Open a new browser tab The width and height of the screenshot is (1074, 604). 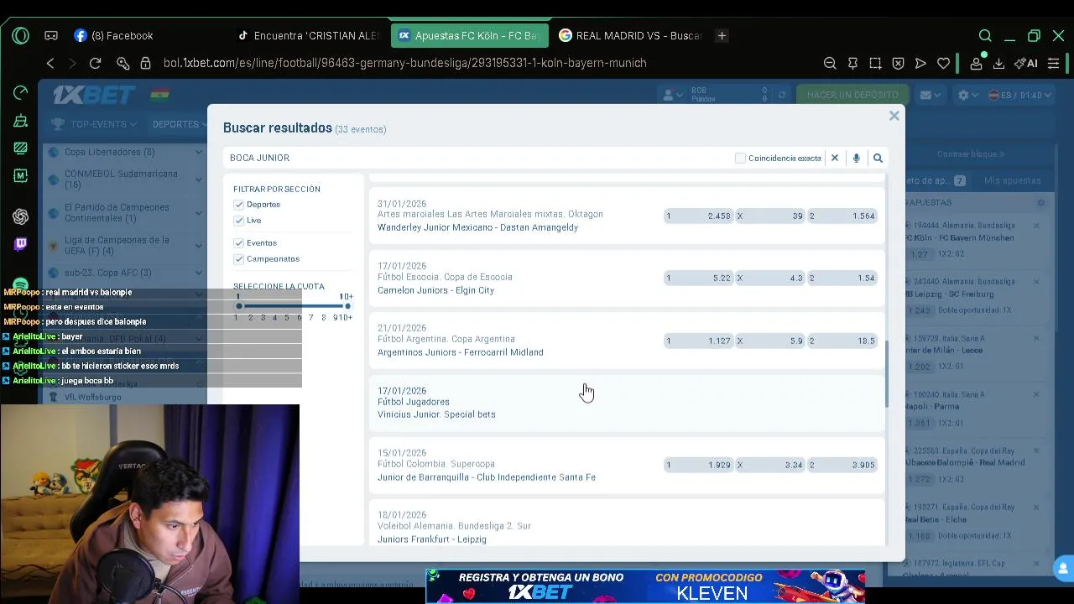[x=722, y=35]
